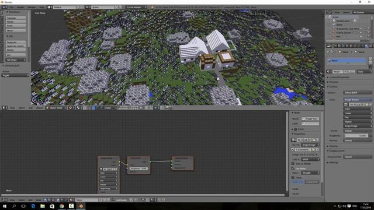Select the World item in outliner
This screenshot has height=210, width=374.
coord(339,24)
